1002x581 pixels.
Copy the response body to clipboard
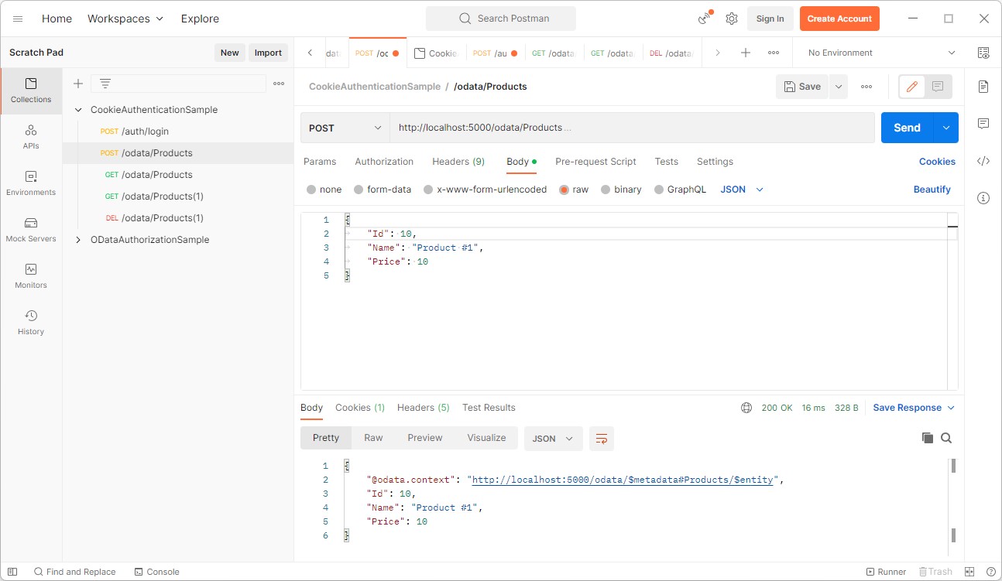tap(928, 438)
